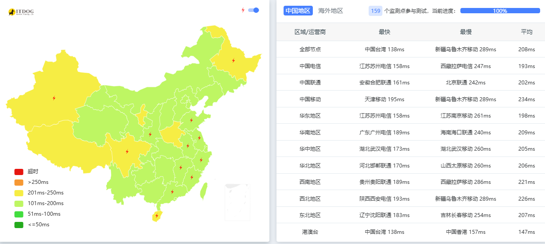545x244 pixels.
Task: Toggle the 51ms-100ms legend entry
Action: [38, 214]
